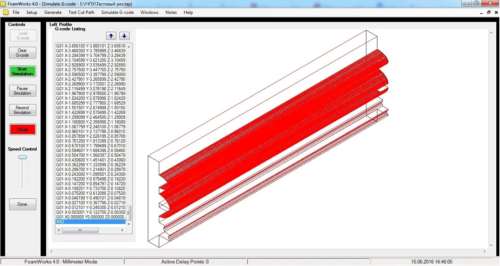
Task: Select line G01 X-3.656100 Y-3.865101
Action: 90,46
